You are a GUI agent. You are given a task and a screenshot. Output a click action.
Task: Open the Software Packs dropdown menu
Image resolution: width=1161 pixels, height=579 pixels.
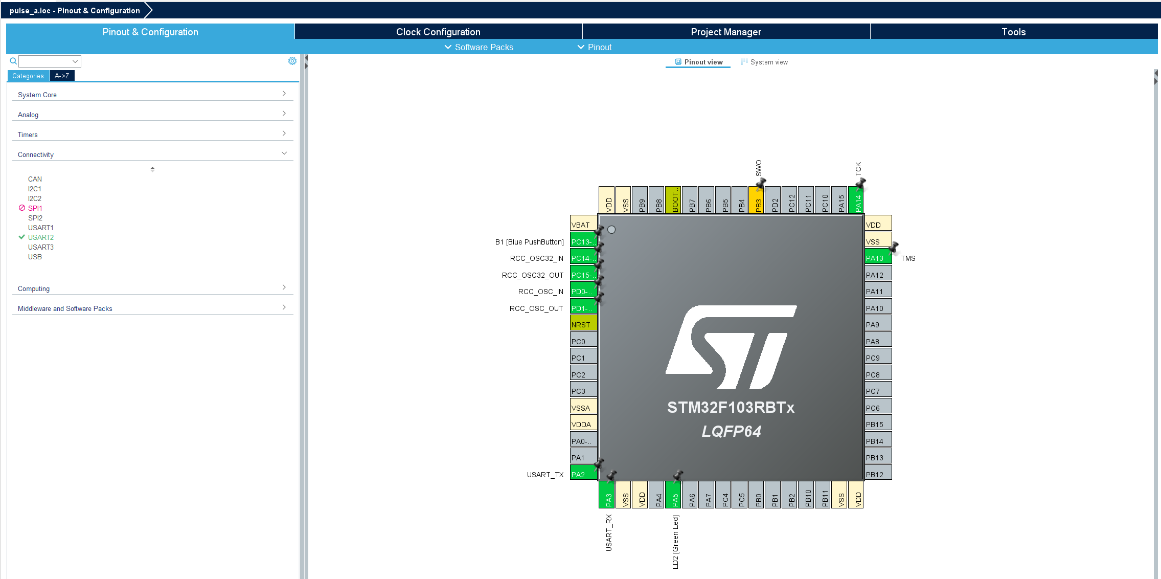coord(479,47)
